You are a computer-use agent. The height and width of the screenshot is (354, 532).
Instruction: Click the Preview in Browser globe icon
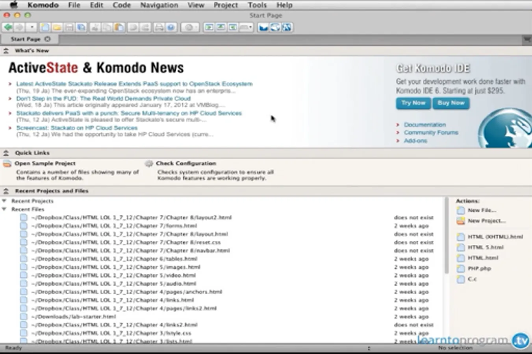click(171, 27)
